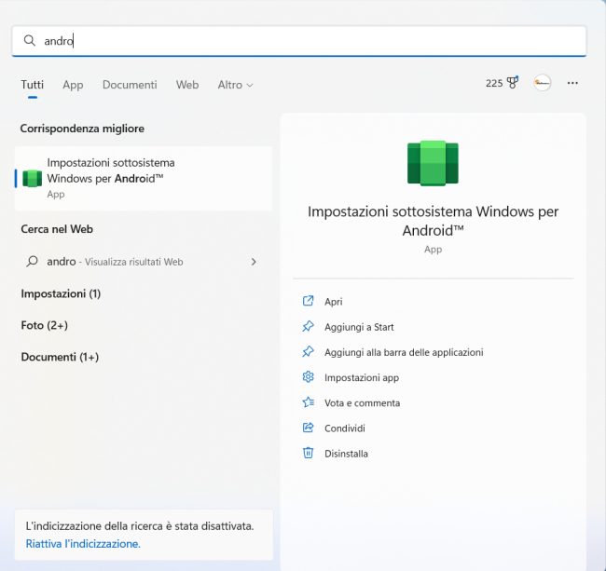Open the rewards points trophy icon
Screen dimensions: 606x571
pyautogui.click(x=513, y=82)
